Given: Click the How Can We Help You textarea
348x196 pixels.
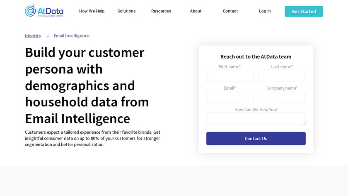Looking at the screenshot, I should point(256,119).
